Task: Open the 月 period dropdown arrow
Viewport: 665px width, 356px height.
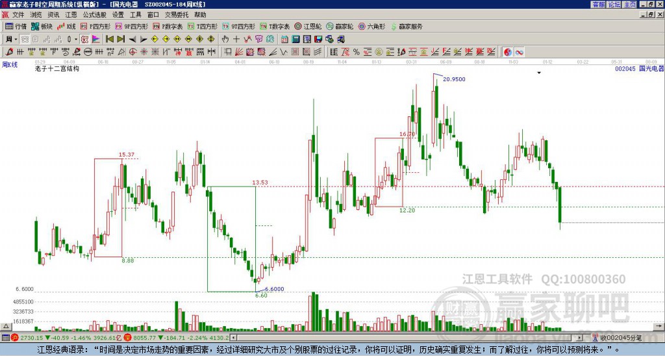Action: pos(16,40)
